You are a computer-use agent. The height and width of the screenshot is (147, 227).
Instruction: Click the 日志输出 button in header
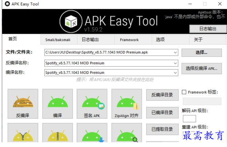point(208,29)
